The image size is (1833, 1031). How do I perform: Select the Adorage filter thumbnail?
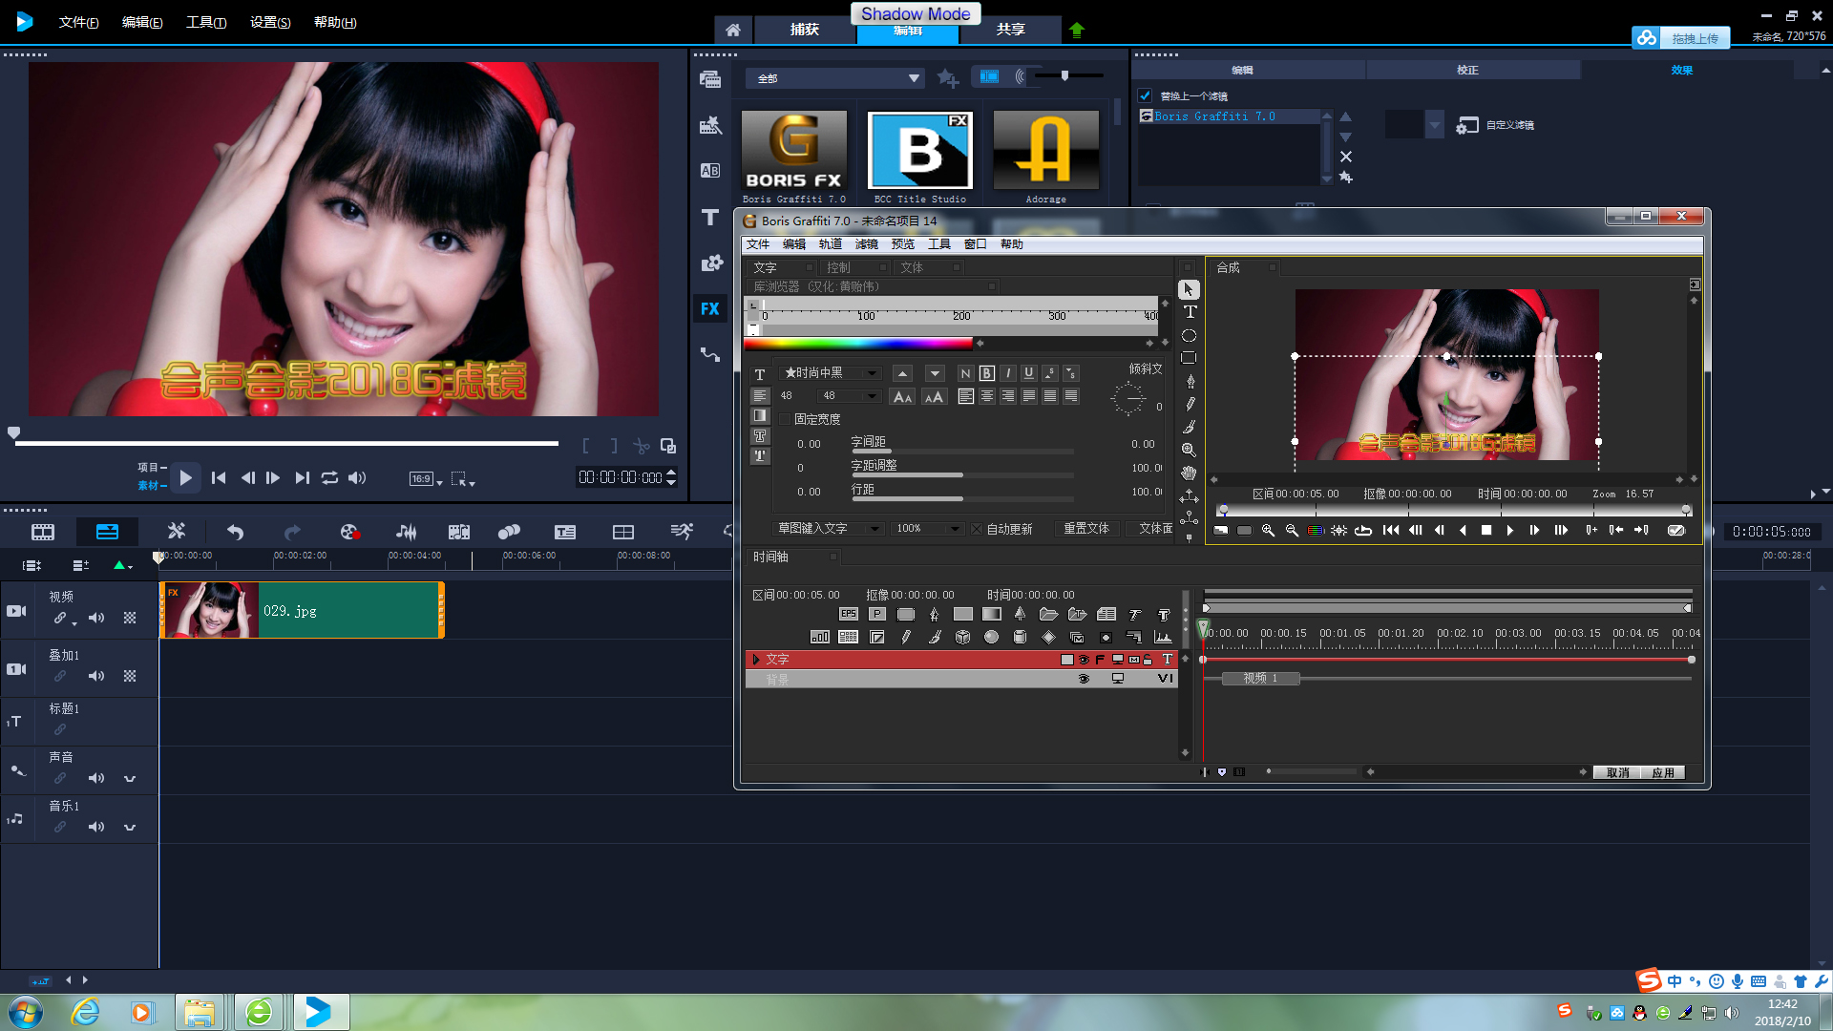[x=1045, y=151]
